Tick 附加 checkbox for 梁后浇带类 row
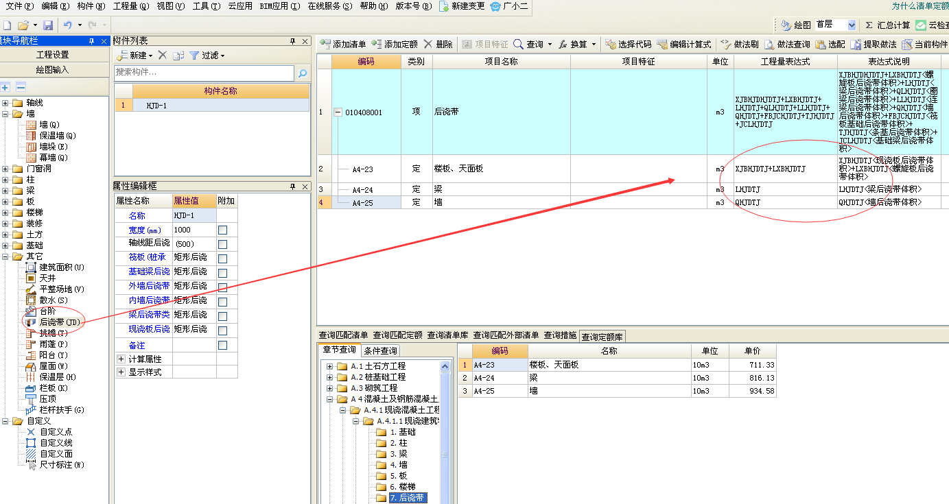Screen dimensions: 949x504 click(x=223, y=317)
